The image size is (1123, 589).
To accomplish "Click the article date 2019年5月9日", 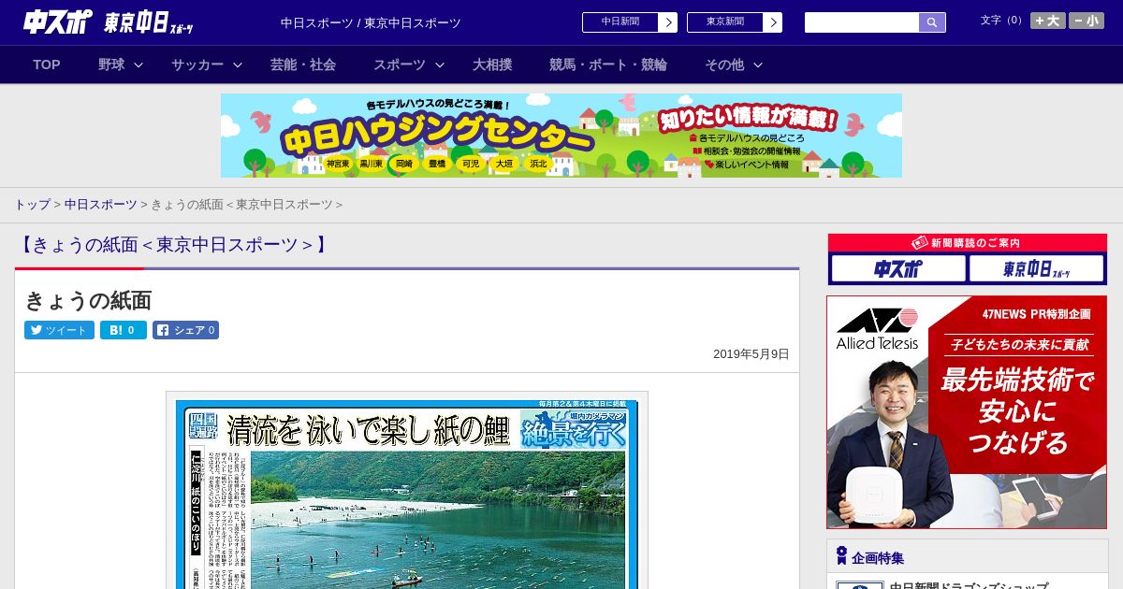I will (751, 354).
